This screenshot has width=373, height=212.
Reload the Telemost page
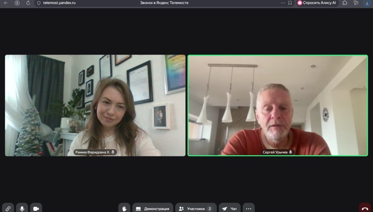(x=28, y=3)
